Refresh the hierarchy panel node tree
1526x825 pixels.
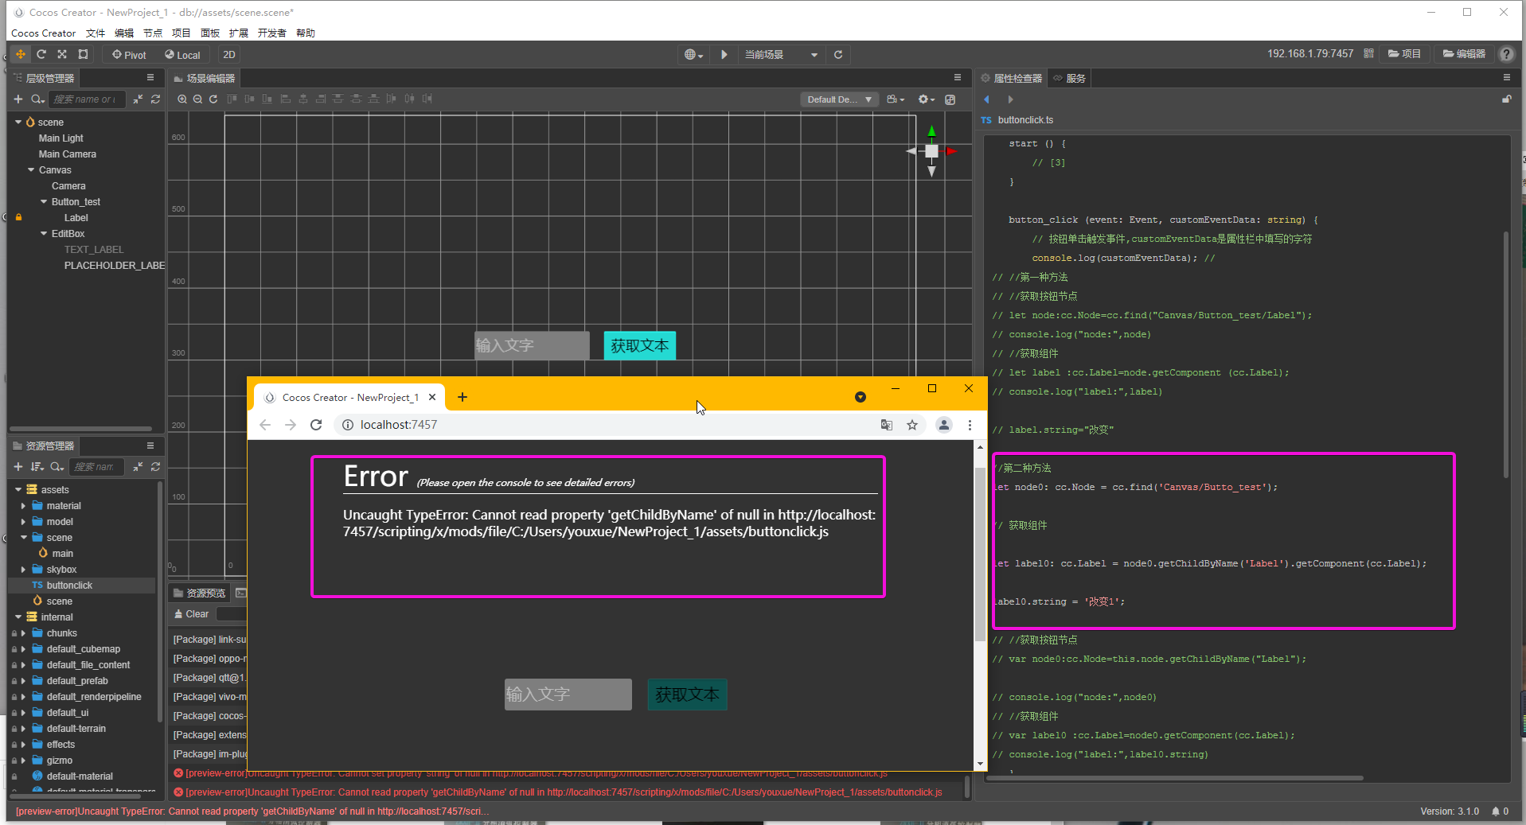(x=156, y=99)
